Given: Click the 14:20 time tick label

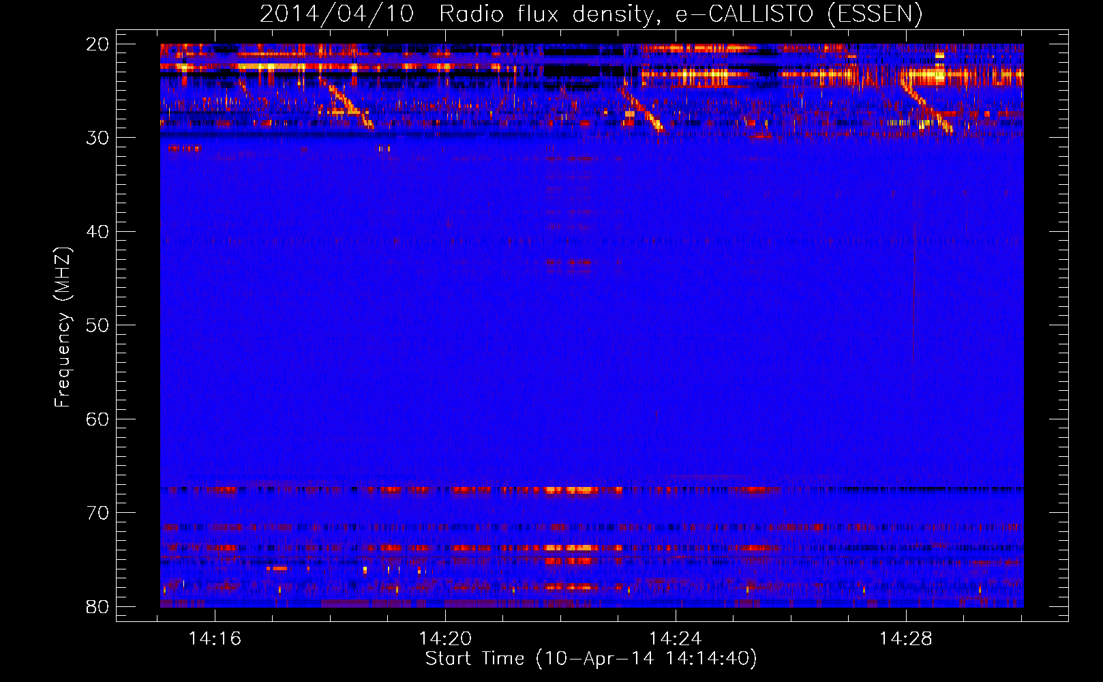Looking at the screenshot, I should tap(445, 639).
